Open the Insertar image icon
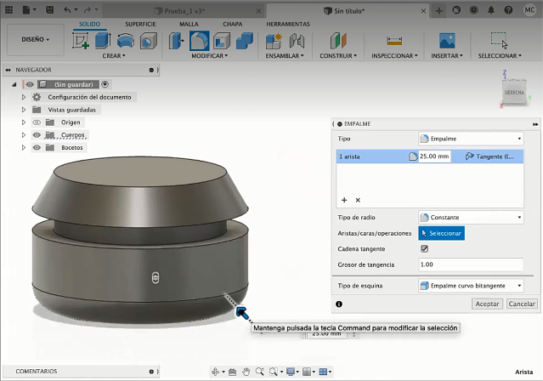 coord(447,40)
